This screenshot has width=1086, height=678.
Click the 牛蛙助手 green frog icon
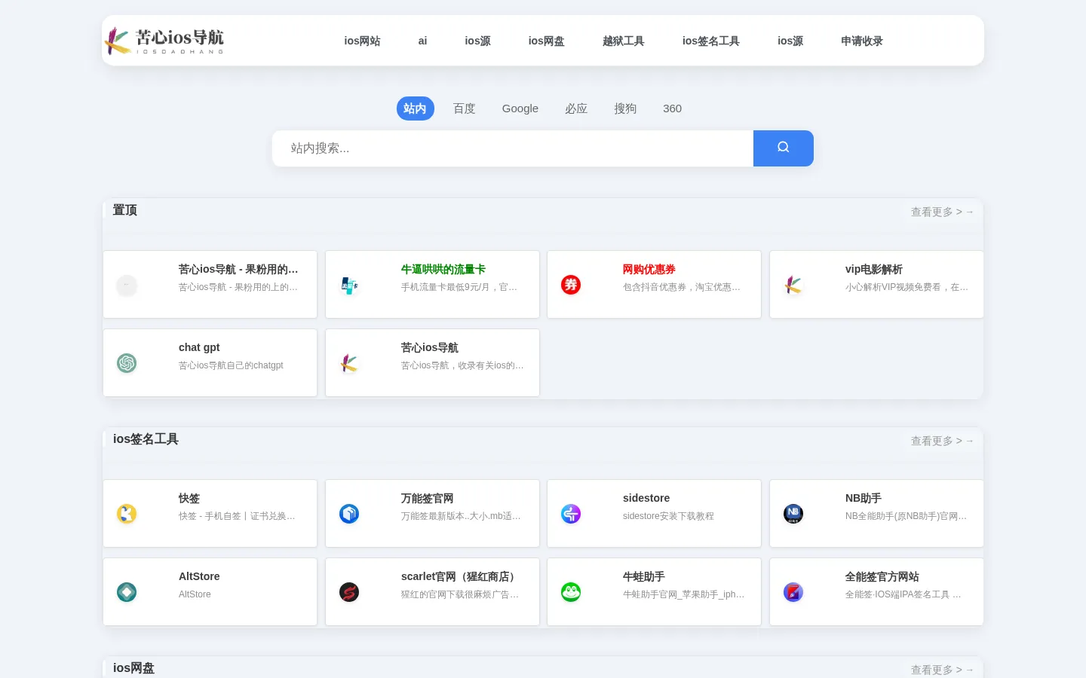(571, 592)
